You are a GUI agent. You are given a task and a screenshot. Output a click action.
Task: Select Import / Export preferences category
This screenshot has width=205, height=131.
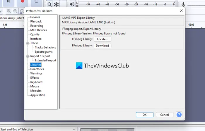point(40,56)
